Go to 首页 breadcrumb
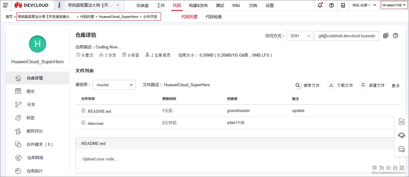The height and width of the screenshot is (177, 409). (9, 17)
